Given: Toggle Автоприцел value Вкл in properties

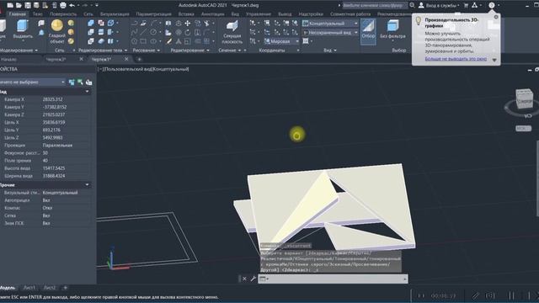Looking at the screenshot, I should 46,200.
